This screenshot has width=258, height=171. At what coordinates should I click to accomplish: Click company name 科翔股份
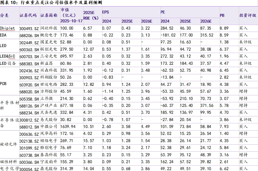[49, 77]
